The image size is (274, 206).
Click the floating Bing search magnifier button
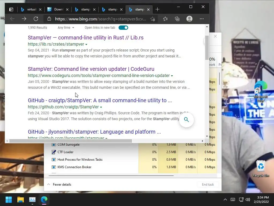click(x=187, y=120)
